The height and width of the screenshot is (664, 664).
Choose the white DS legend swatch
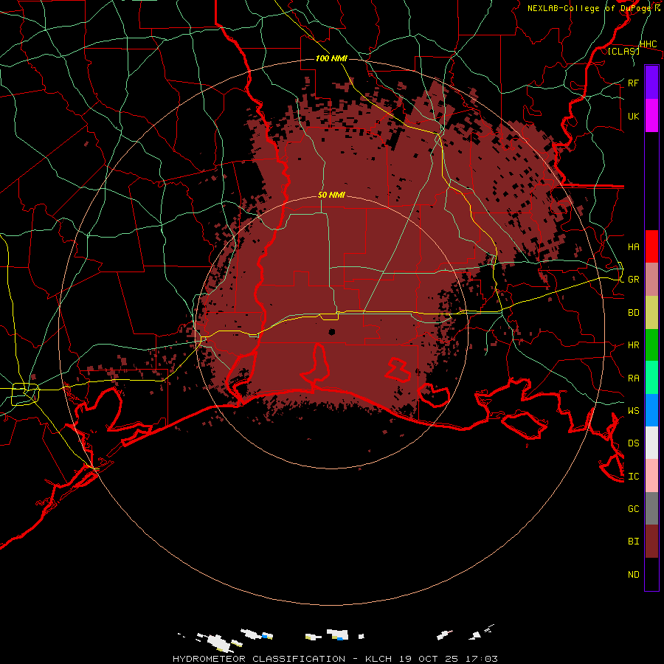(x=651, y=443)
